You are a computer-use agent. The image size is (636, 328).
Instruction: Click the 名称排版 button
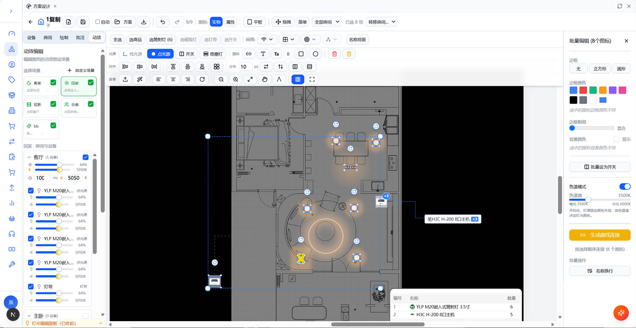pyautogui.click(x=357, y=39)
